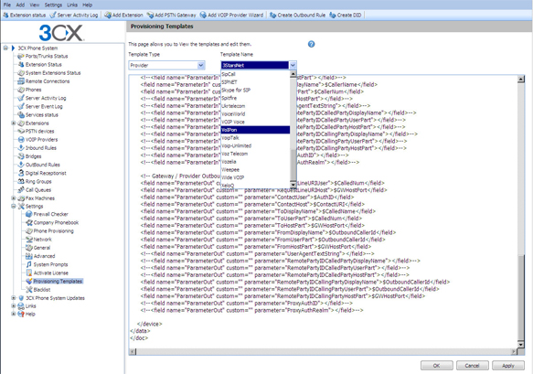Click Create DID in the toolbar
This screenshot has height=374, width=533.
(x=345, y=15)
